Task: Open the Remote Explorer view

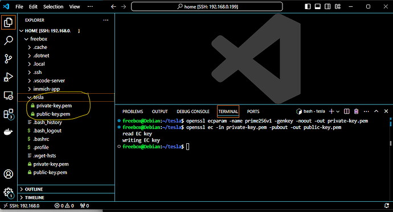Action: [x=9, y=95]
